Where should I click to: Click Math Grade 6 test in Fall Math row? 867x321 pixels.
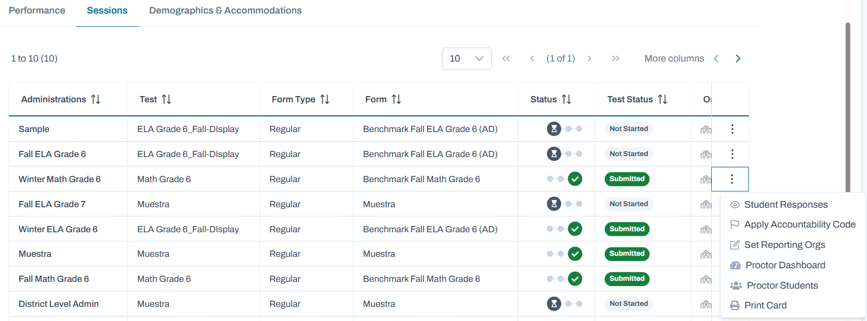coord(164,279)
